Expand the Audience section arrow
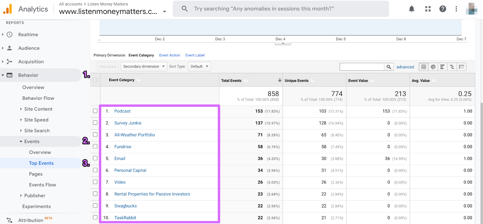 3,48
